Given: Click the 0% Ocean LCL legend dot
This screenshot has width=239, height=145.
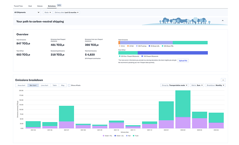Looking at the screenshot, I should [x=149, y=46].
